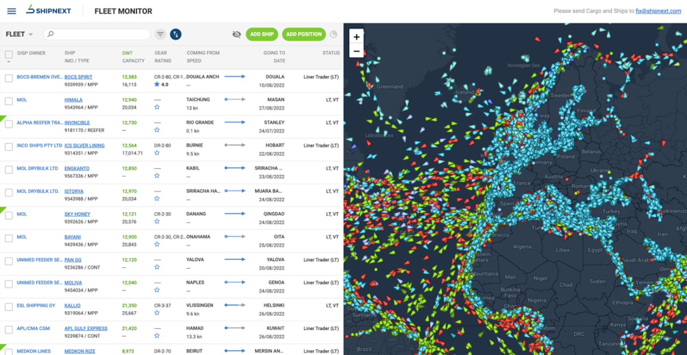Star the ICS SILVER LINING ship

[157, 153]
